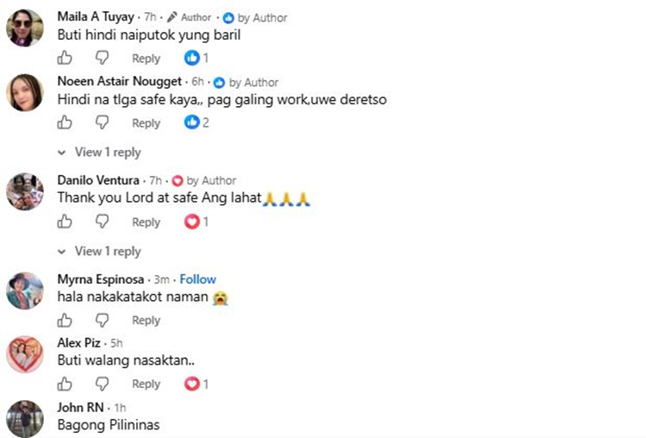Thumbs up Alex Piz's comment
Screen dimensions: 646x438
click(65, 384)
